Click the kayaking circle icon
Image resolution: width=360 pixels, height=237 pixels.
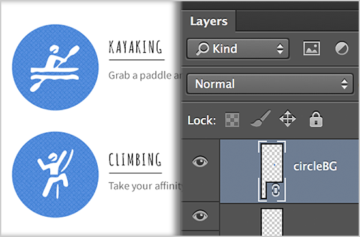click(55, 67)
